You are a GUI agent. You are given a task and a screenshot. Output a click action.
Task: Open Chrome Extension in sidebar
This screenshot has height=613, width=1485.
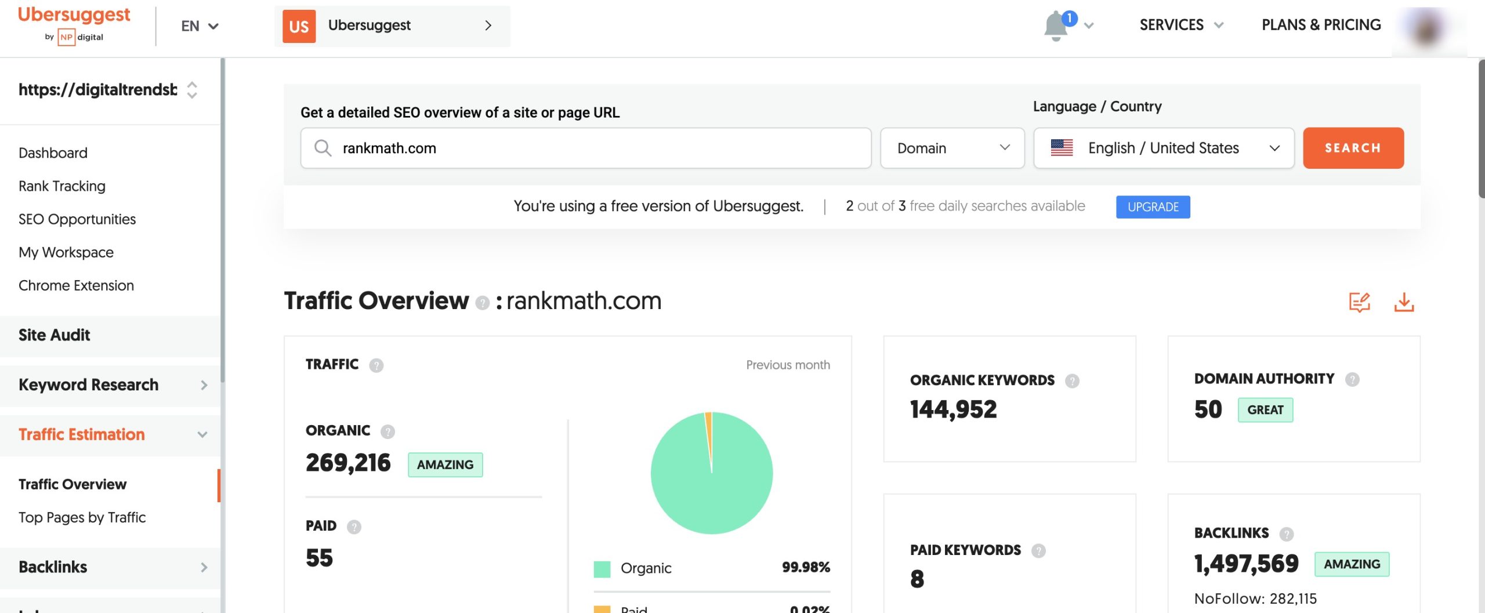point(76,285)
